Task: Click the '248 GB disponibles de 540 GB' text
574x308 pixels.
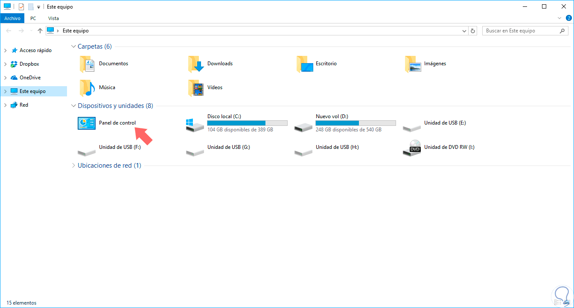Action: tap(349, 130)
